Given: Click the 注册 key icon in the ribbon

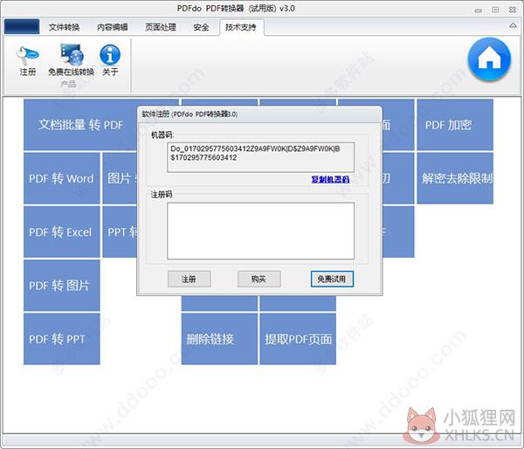Looking at the screenshot, I should click(x=27, y=61).
